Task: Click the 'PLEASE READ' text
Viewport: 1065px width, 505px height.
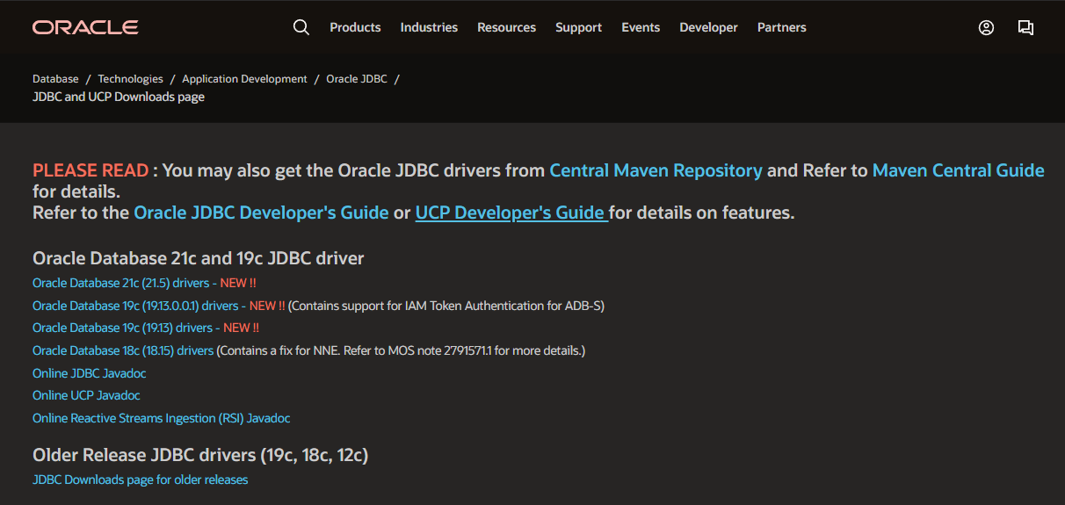Action: coord(91,170)
